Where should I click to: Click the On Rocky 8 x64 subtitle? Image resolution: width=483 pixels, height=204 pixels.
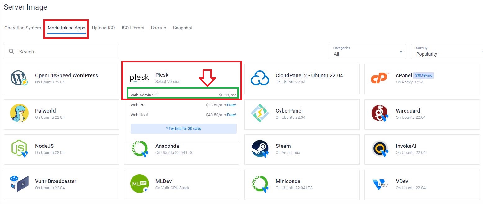coord(409,82)
